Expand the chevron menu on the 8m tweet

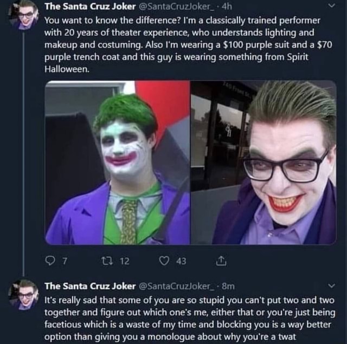coord(332,286)
